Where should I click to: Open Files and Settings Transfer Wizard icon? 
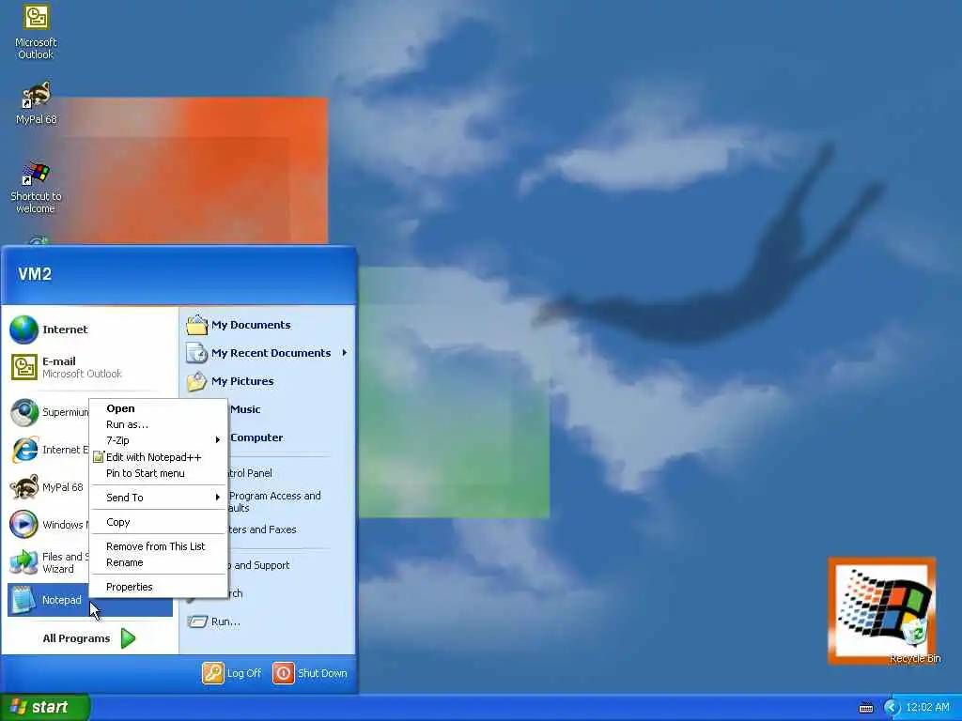pyautogui.click(x=23, y=562)
